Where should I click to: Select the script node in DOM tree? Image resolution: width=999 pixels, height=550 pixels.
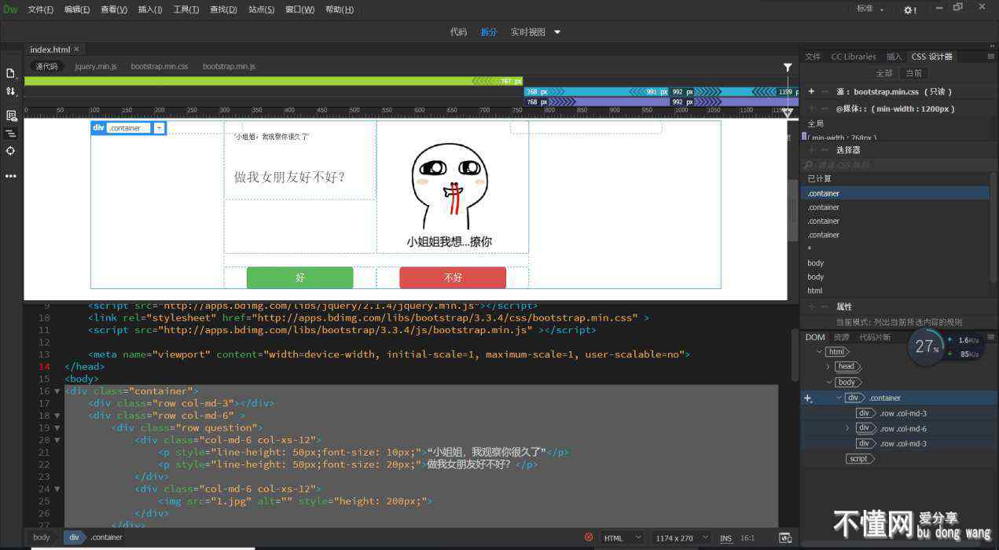pyautogui.click(x=860, y=459)
